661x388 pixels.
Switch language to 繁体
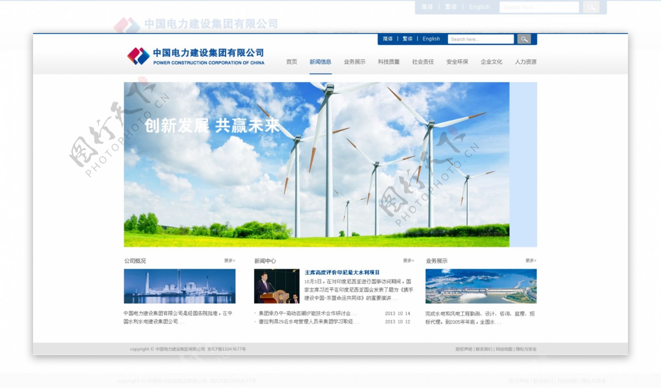click(407, 39)
